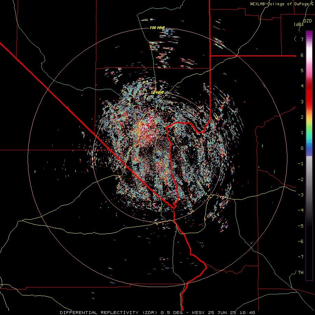Click the 1 value on the color scale
The width and height of the screenshot is (315, 315).
point(302,133)
